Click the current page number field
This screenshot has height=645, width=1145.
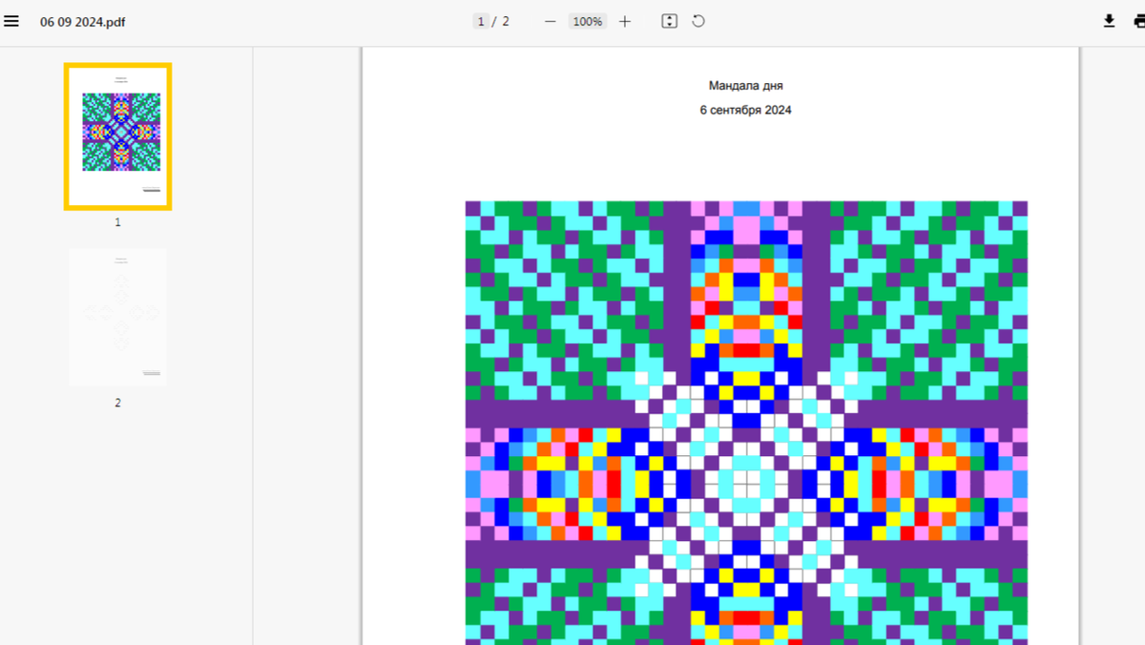point(481,21)
